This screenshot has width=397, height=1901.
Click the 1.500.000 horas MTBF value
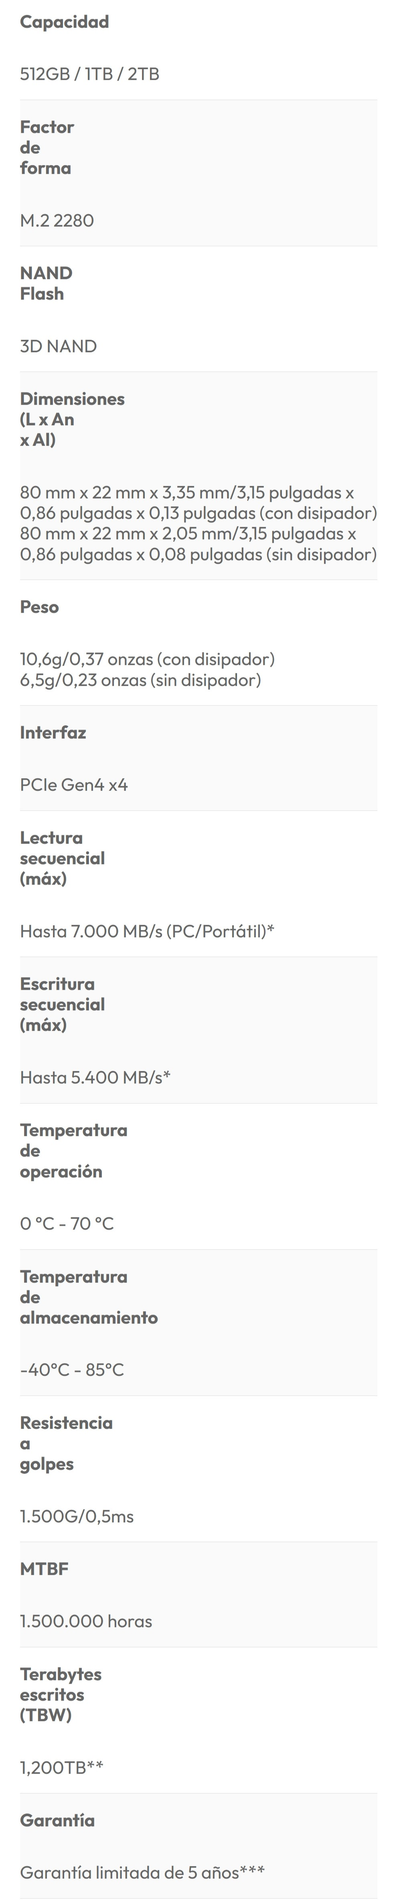coord(85,1621)
